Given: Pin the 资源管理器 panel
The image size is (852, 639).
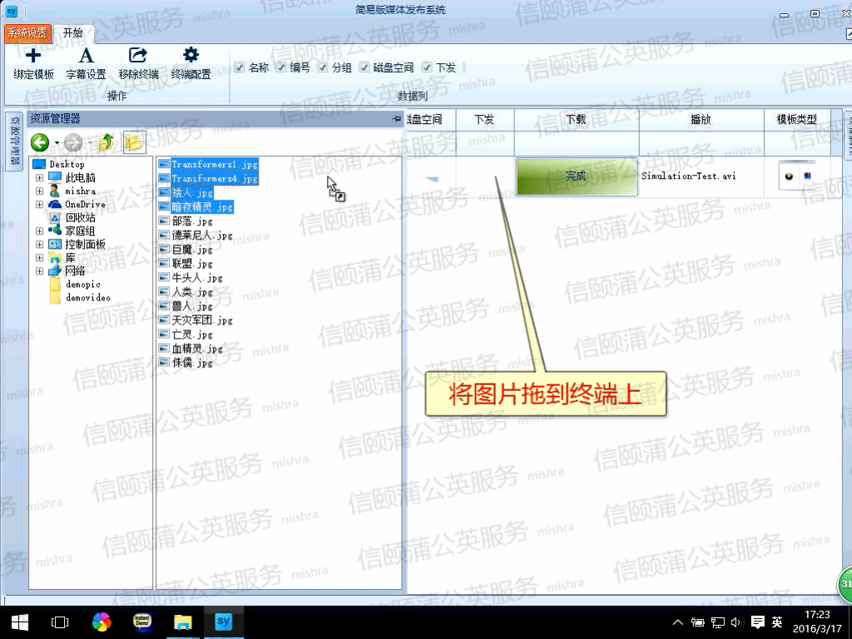Looking at the screenshot, I should click(396, 120).
